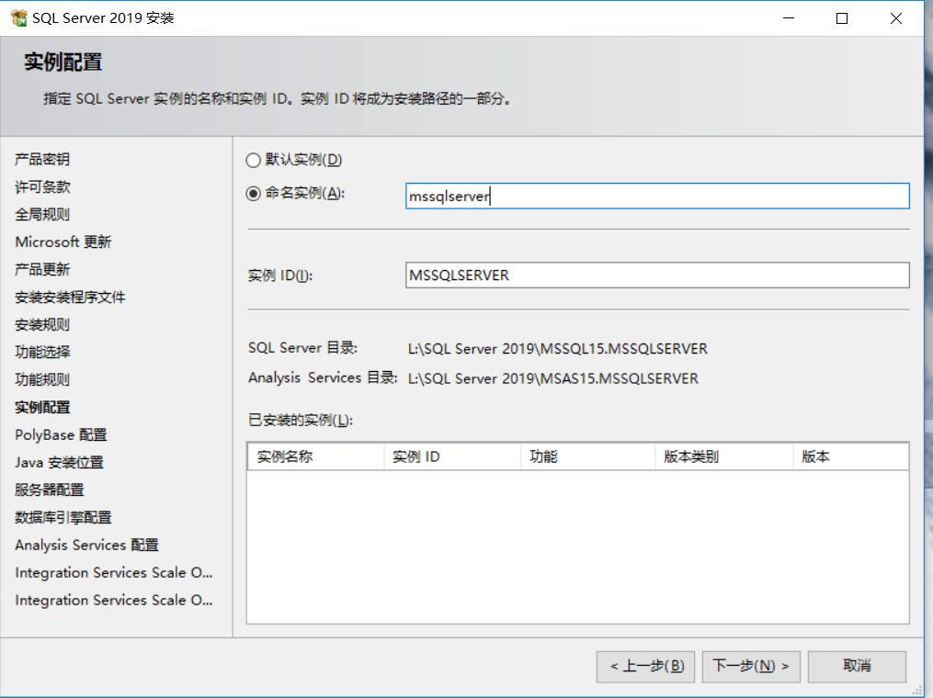This screenshot has width=933, height=698.
Task: Click the 功能选择 step
Action: click(42, 352)
